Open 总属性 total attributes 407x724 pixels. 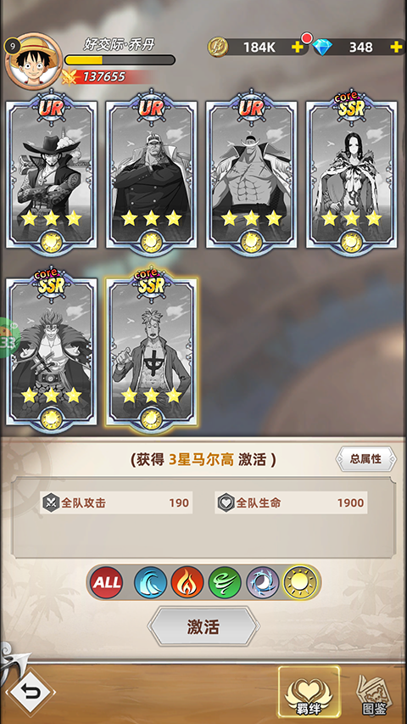[365, 459]
